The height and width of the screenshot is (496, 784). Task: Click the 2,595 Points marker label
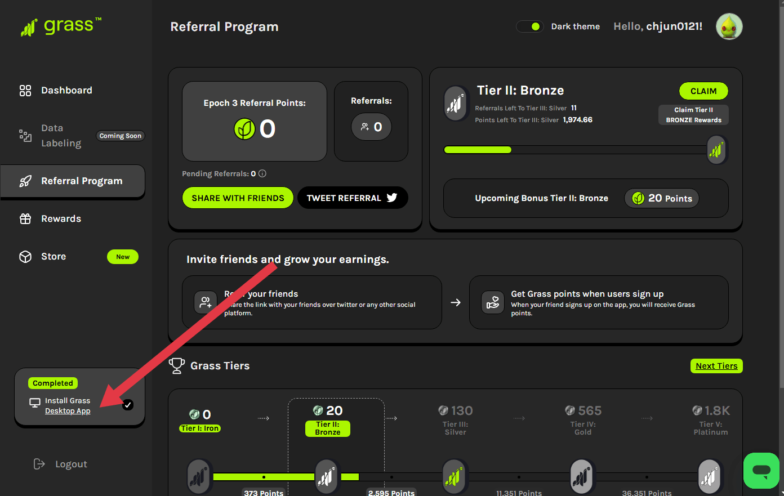391,493
